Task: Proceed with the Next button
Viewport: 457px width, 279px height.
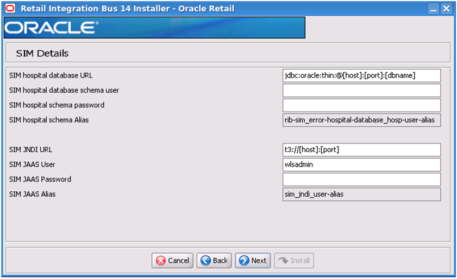Action: point(253,261)
